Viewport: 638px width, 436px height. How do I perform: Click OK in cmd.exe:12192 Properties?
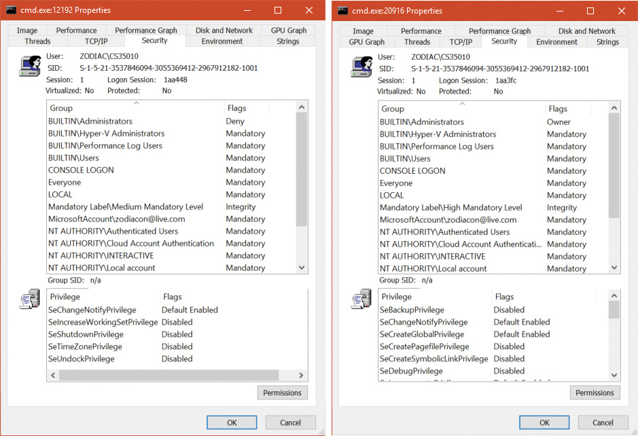[232, 422]
